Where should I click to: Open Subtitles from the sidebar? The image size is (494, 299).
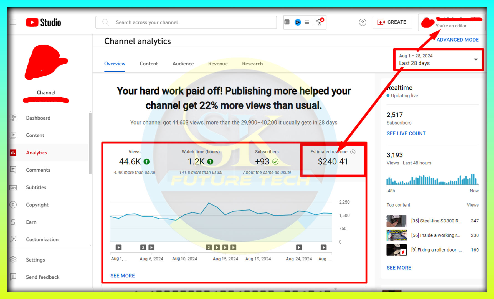(36, 187)
